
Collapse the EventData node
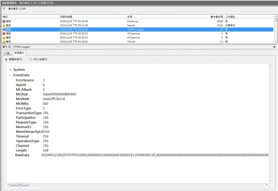(x=10, y=75)
